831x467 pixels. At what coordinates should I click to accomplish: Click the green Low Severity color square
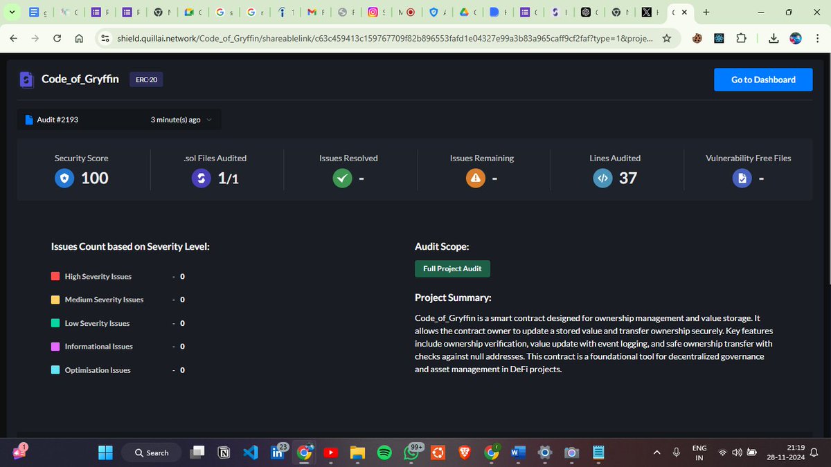pyautogui.click(x=55, y=323)
